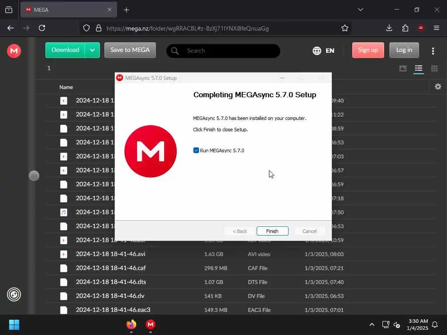The width and height of the screenshot is (447, 335).
Task: Open the list all tabs chevron
Action: [x=360, y=10]
